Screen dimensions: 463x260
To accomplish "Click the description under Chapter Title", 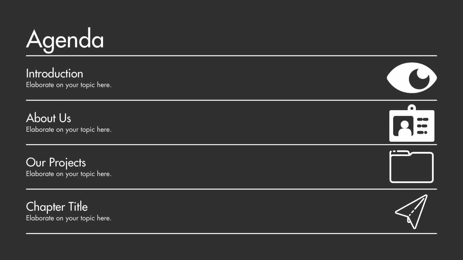I will pos(69,218).
